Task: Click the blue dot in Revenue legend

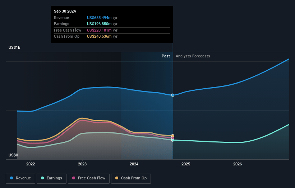Action: coord(11,178)
